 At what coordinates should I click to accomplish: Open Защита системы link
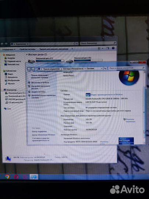(38, 92)
